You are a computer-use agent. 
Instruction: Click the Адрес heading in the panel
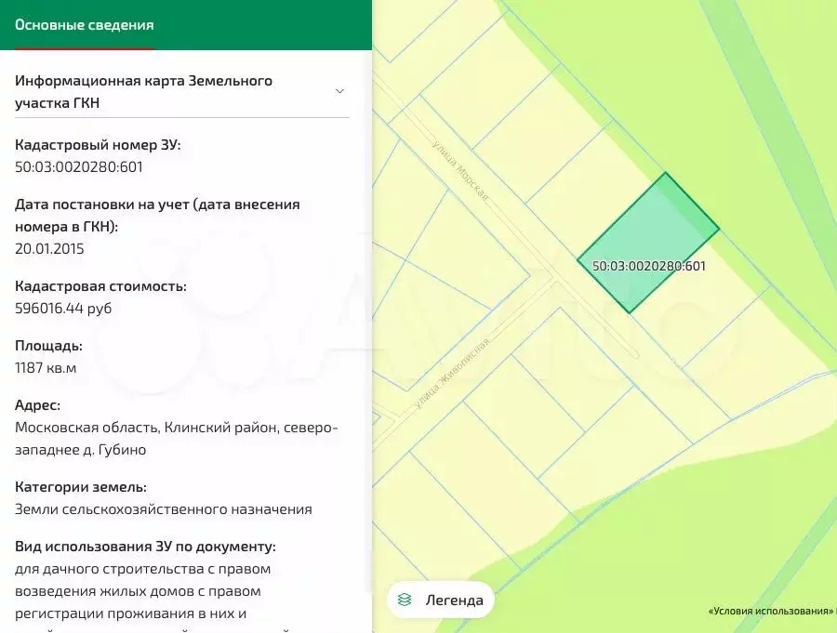(38, 405)
